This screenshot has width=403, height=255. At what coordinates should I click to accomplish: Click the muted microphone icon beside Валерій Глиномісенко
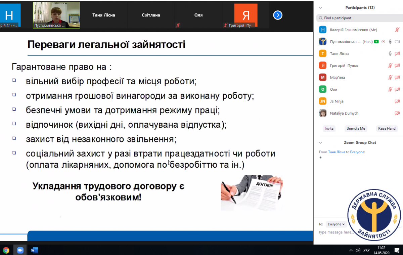click(x=397, y=30)
